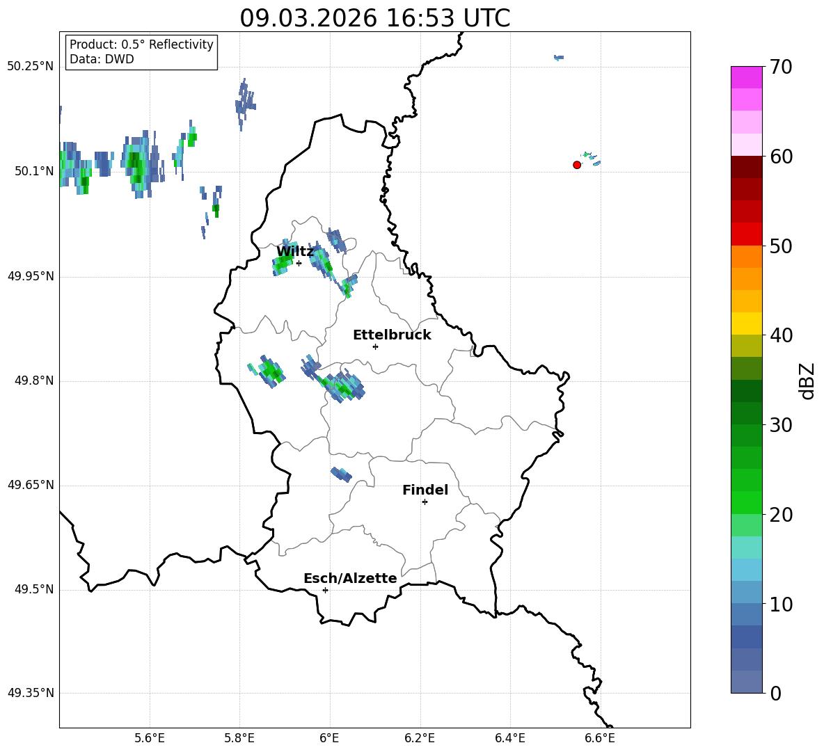The image size is (824, 752).
Task: Select the Ettelbruck city label
Action: [x=391, y=335]
